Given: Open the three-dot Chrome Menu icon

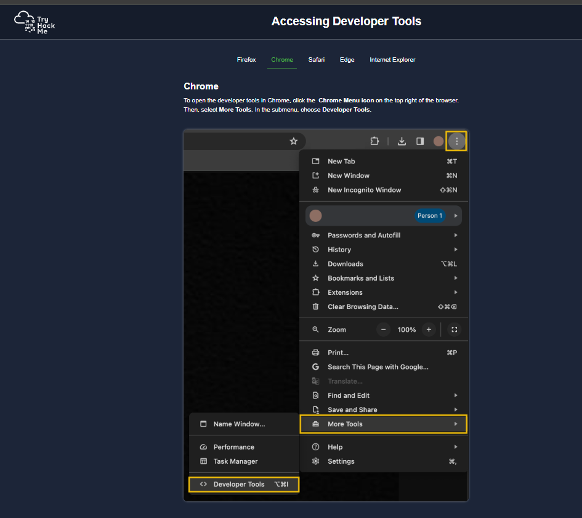Looking at the screenshot, I should tap(456, 141).
